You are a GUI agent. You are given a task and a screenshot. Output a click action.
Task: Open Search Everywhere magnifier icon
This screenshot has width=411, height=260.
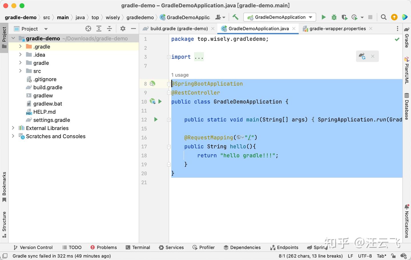[x=384, y=17]
